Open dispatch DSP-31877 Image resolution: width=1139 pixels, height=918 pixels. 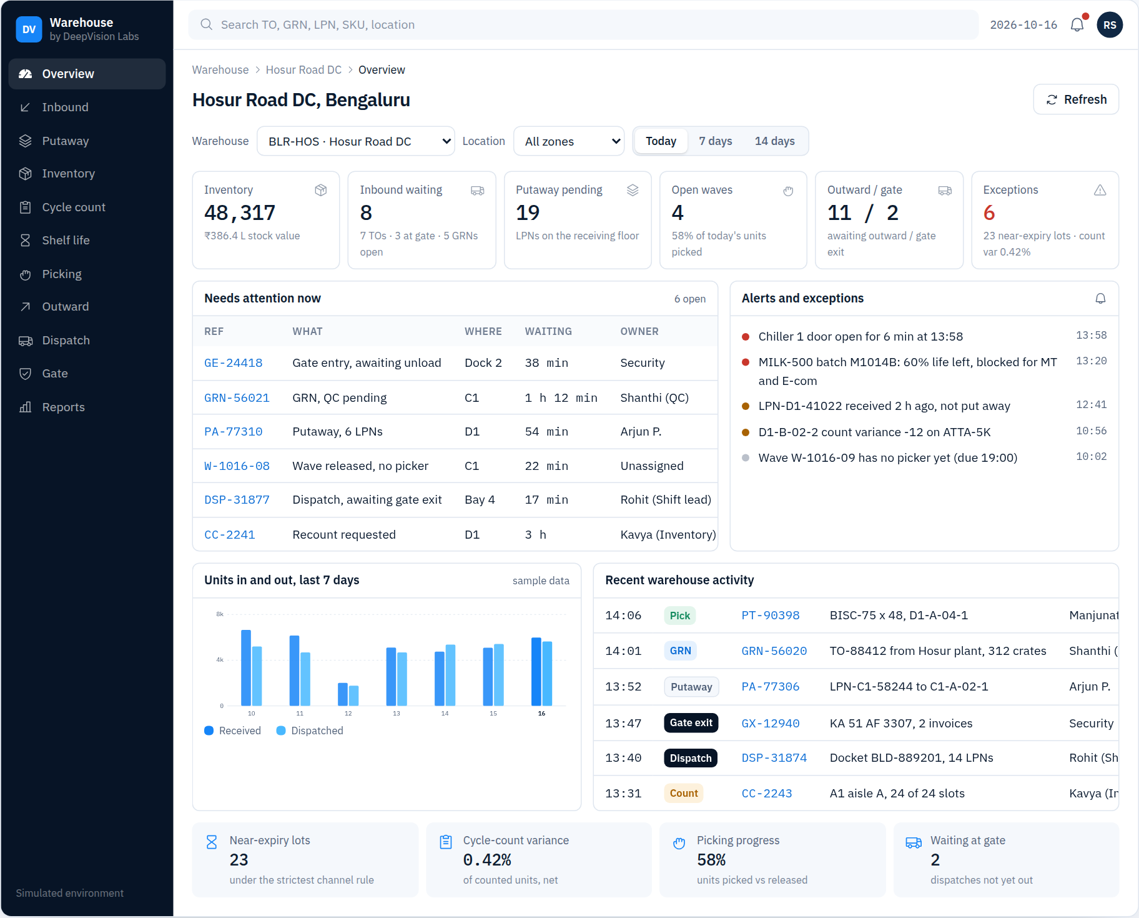tap(237, 500)
